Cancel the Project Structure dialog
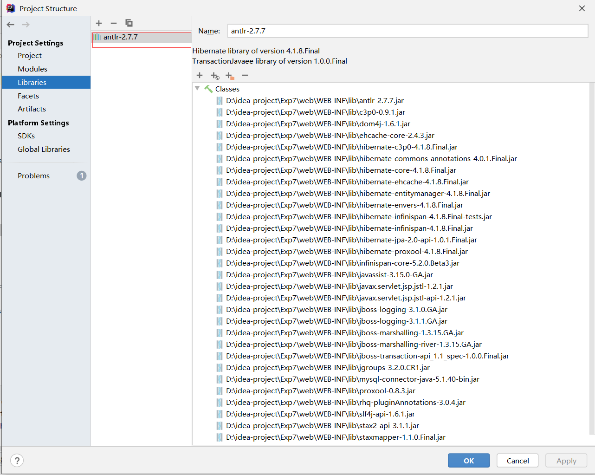Viewport: 595px width, 475px height. click(x=517, y=461)
